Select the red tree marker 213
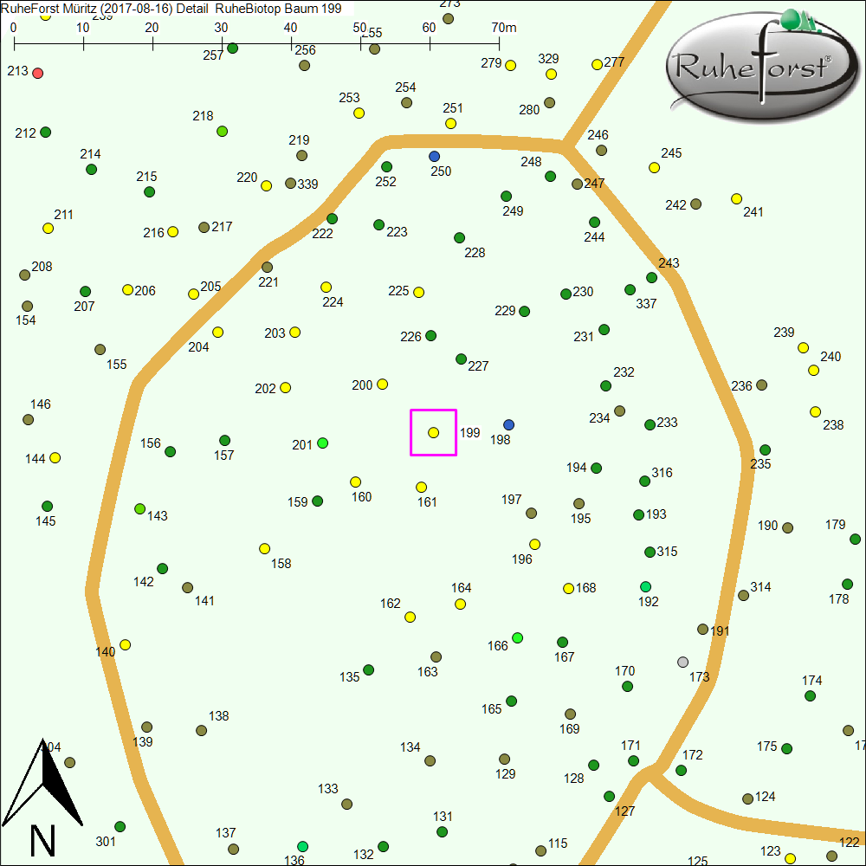This screenshot has width=866, height=866. [x=37, y=73]
